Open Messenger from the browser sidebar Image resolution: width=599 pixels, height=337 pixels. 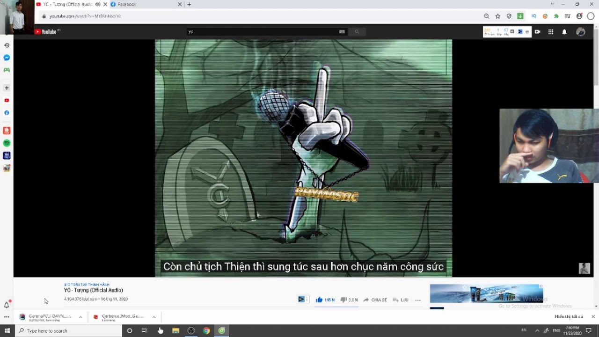click(x=7, y=58)
